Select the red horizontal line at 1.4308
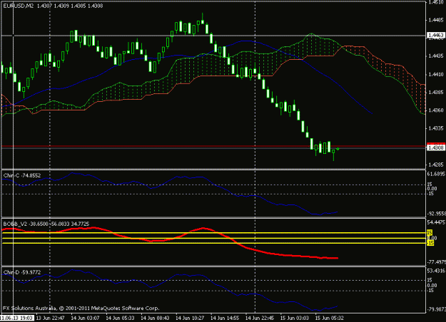Screen dimensions: 446x322 click(213, 146)
